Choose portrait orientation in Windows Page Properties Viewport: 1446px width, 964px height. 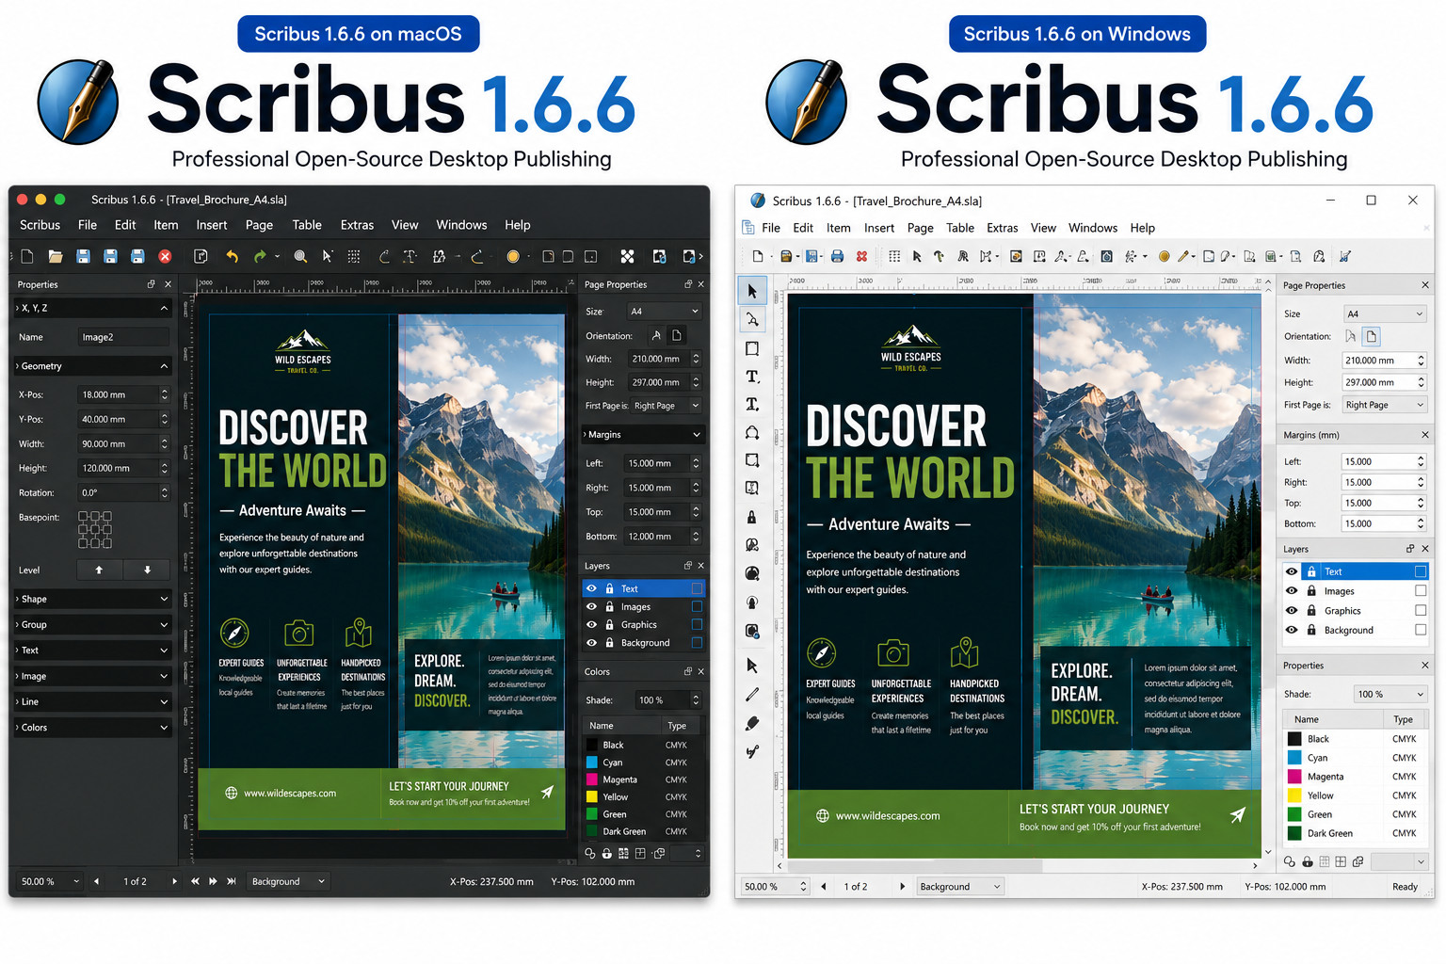coord(1372,336)
